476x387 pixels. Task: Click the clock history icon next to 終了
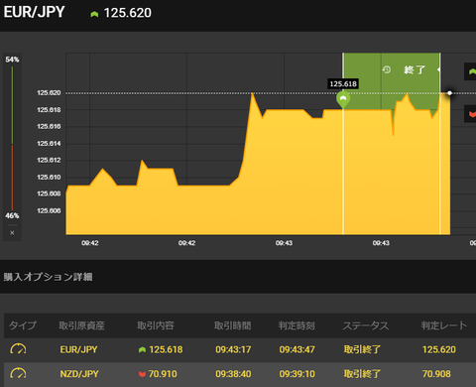pyautogui.click(x=387, y=69)
